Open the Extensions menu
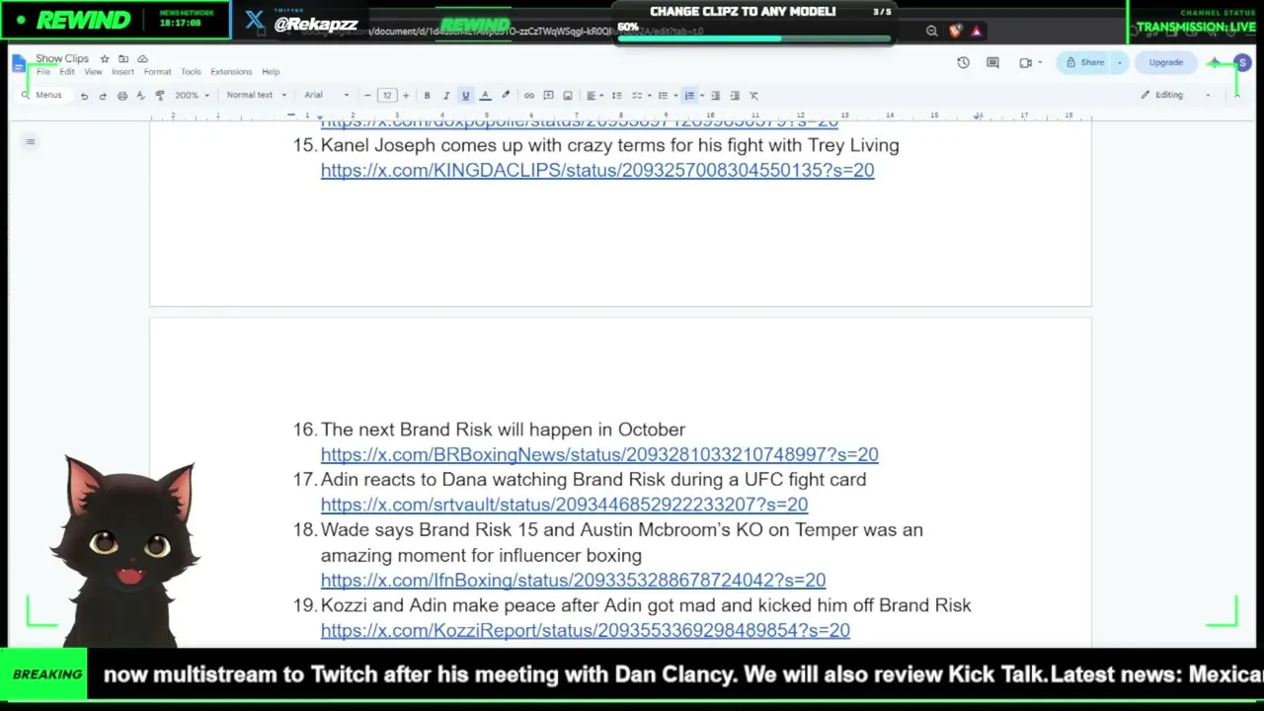Viewport: 1264px width, 711px height. tap(231, 72)
